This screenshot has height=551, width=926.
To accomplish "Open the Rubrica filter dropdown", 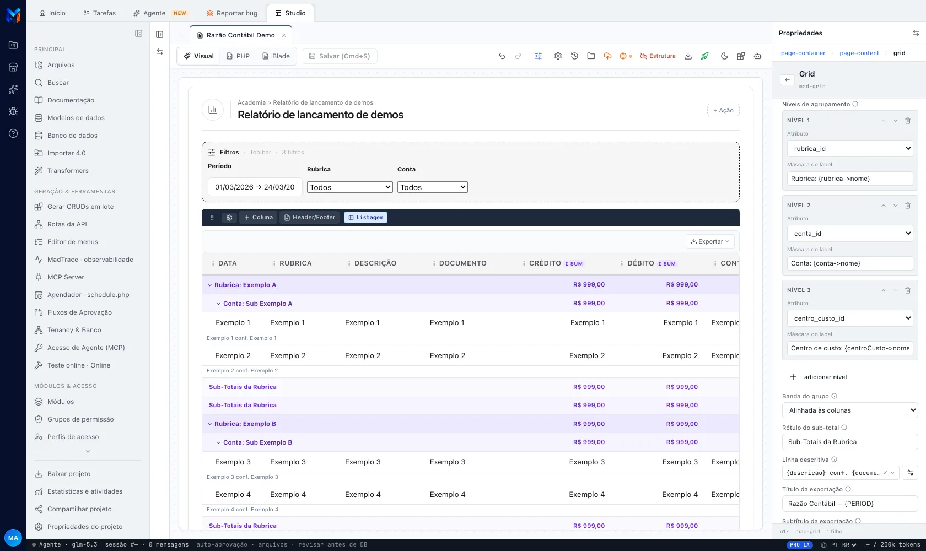I will tap(349, 187).
